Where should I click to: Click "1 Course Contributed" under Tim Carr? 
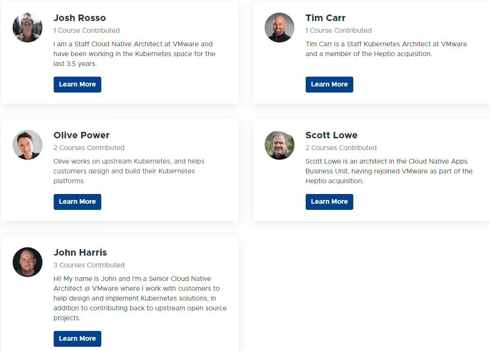click(x=338, y=31)
